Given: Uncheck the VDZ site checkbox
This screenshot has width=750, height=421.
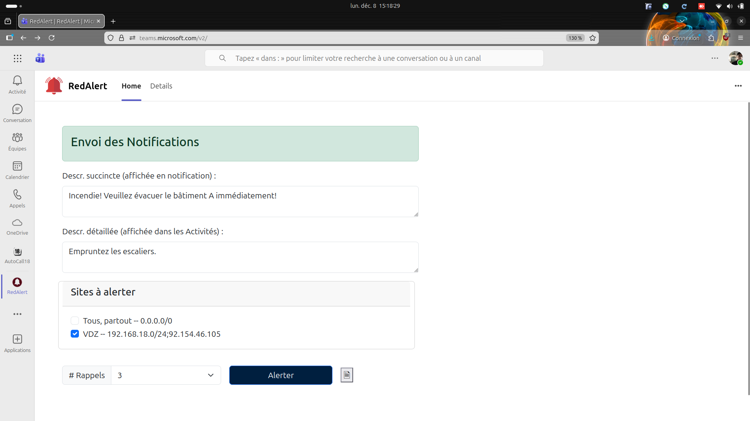Looking at the screenshot, I should point(75,334).
